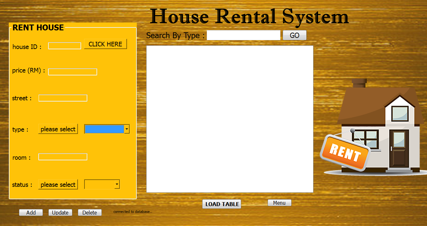This screenshot has height=226, width=427.
Task: Click Add to insert a new house record
Action: pos(31,212)
